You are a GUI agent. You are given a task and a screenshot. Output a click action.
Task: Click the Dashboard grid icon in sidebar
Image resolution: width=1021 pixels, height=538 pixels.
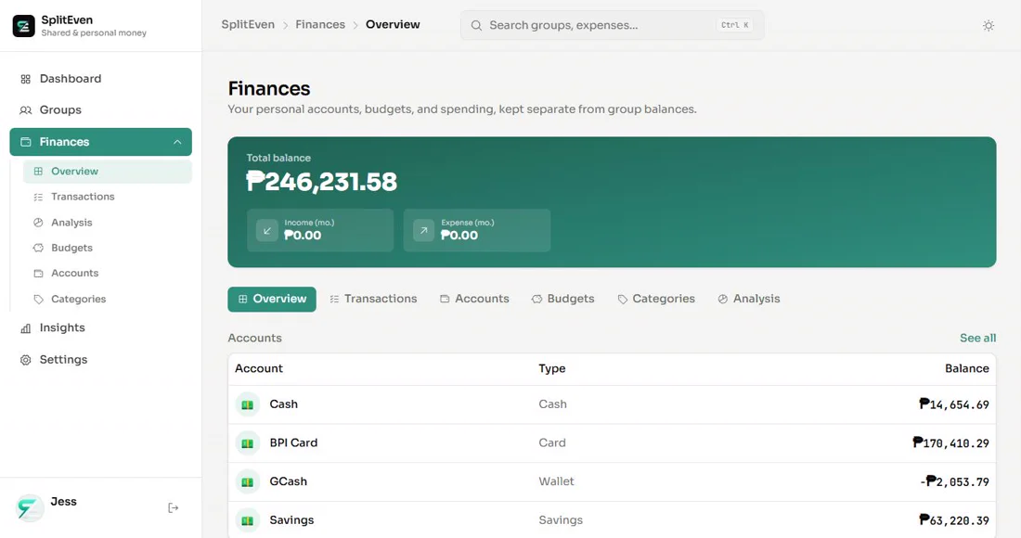pos(25,80)
